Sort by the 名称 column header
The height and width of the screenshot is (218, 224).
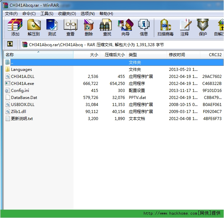click(x=38, y=54)
